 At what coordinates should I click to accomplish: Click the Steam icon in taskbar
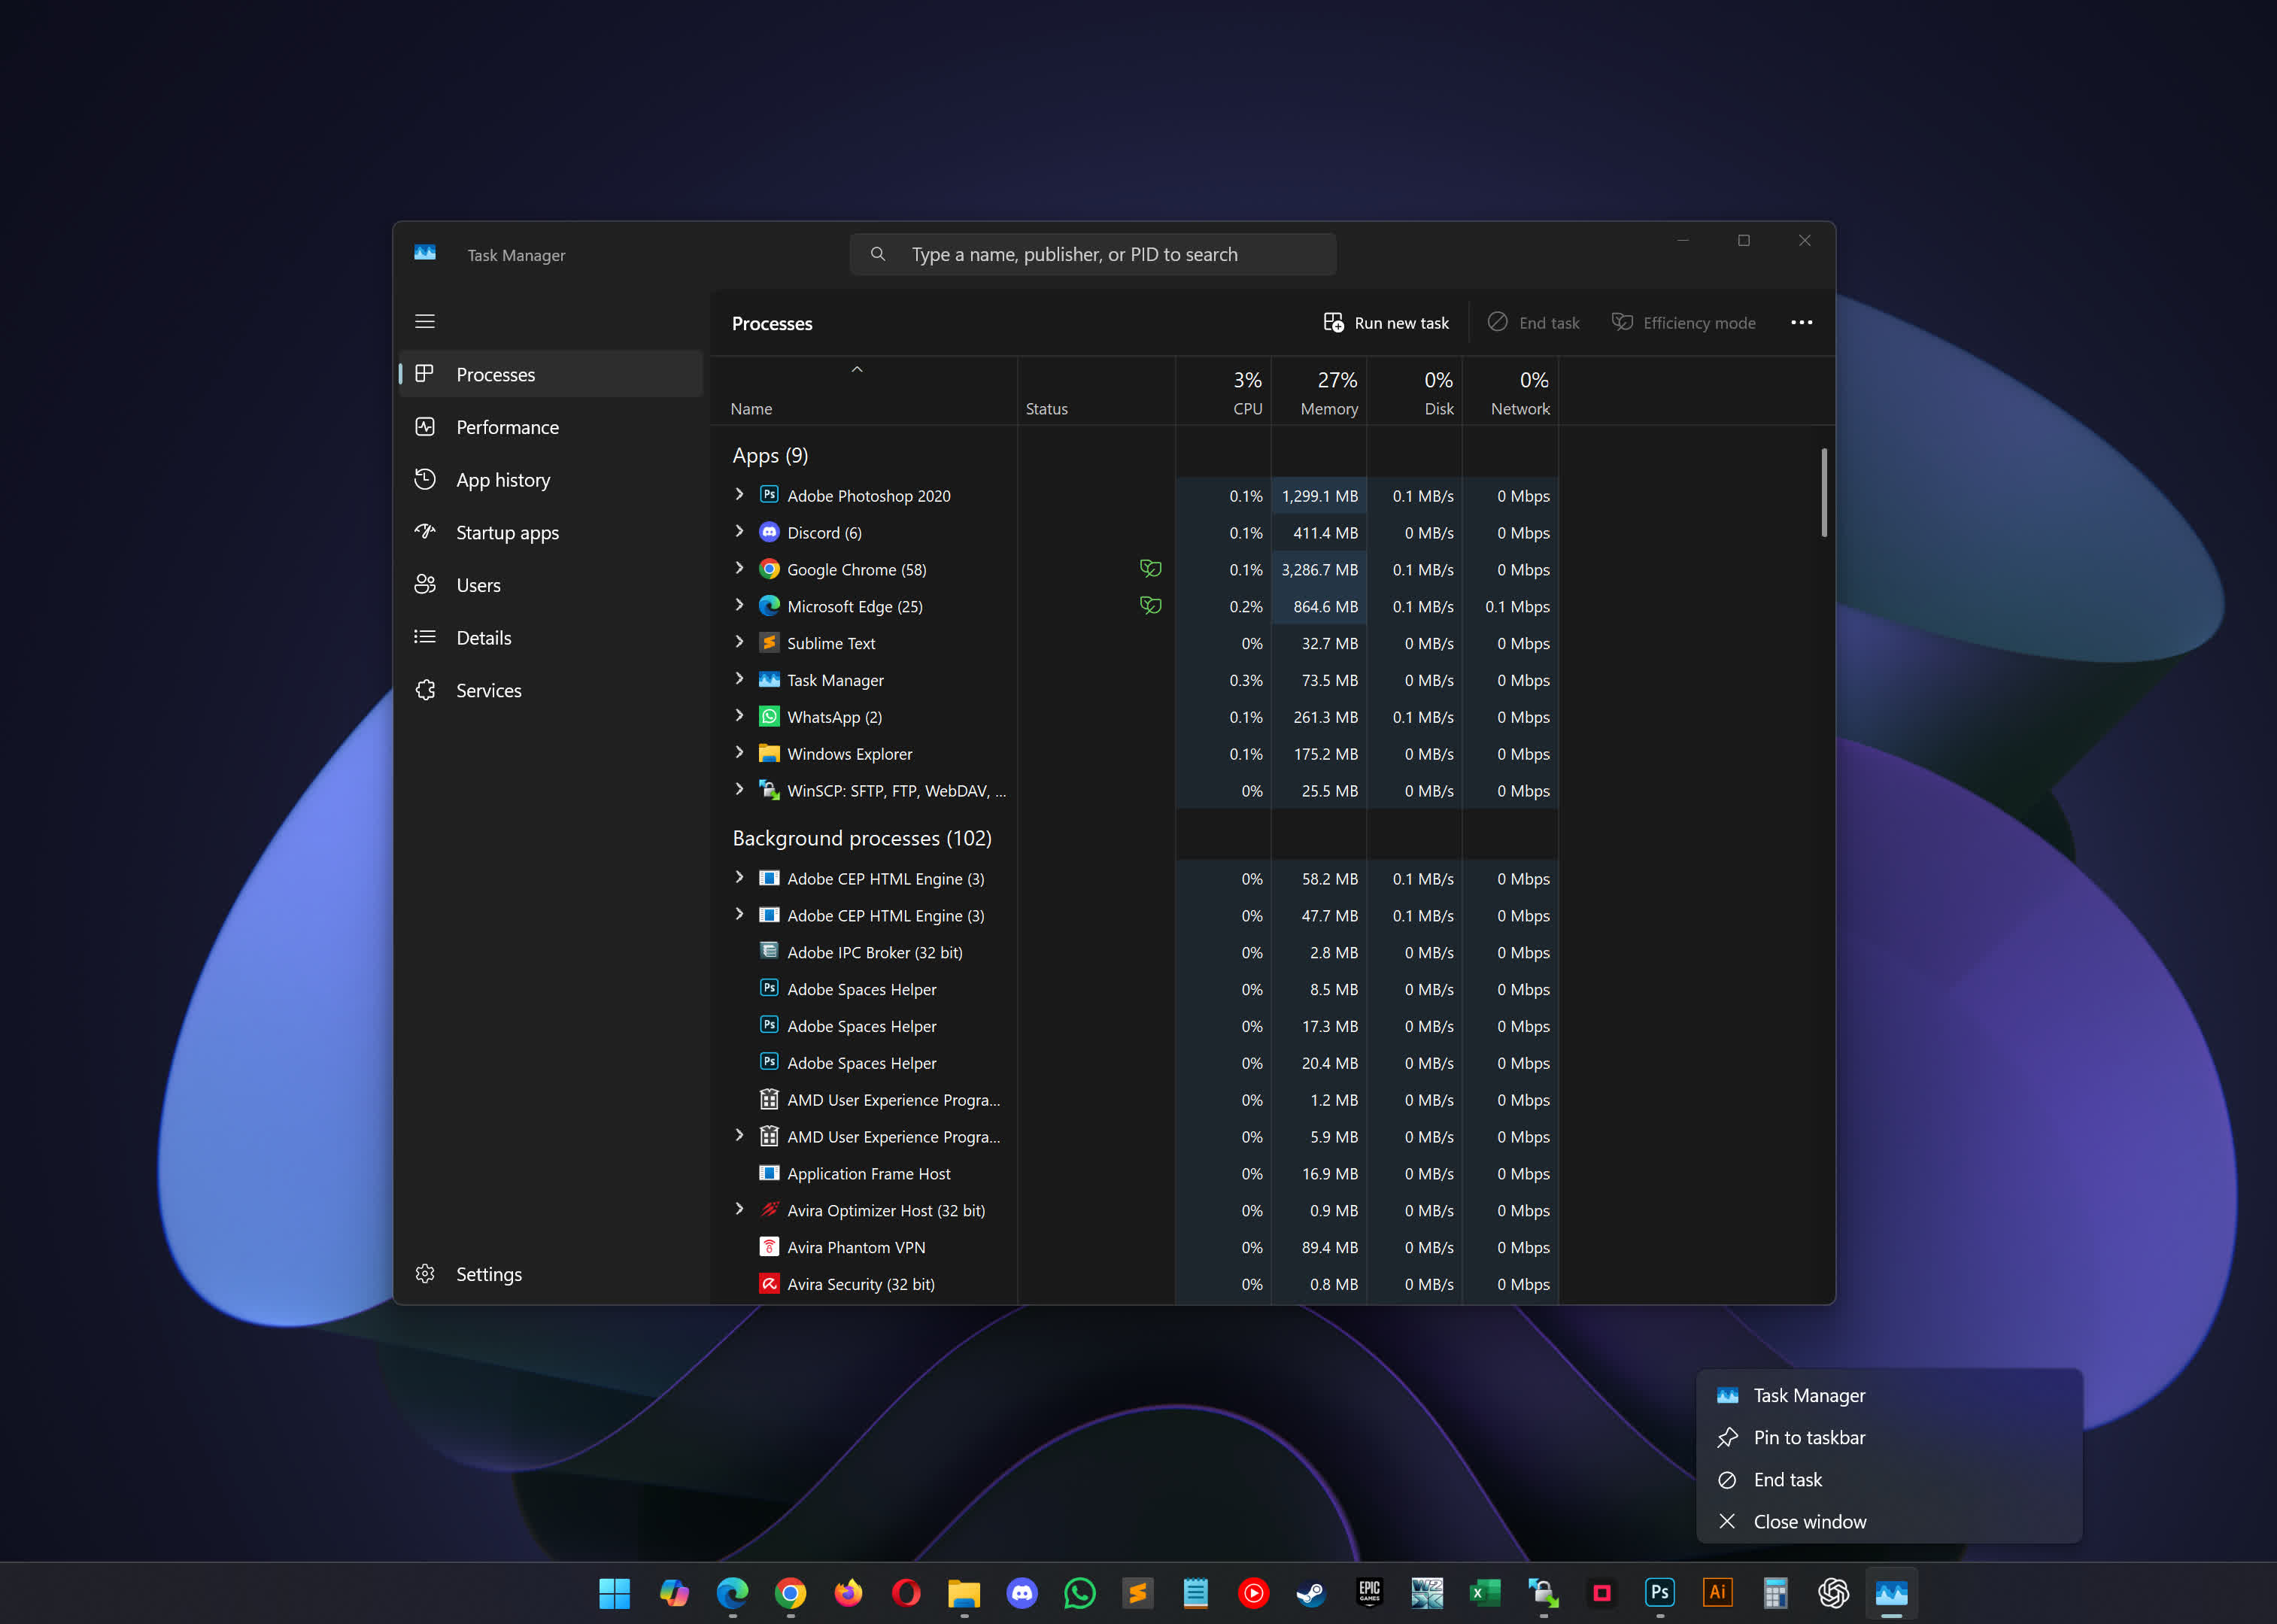[x=1311, y=1593]
